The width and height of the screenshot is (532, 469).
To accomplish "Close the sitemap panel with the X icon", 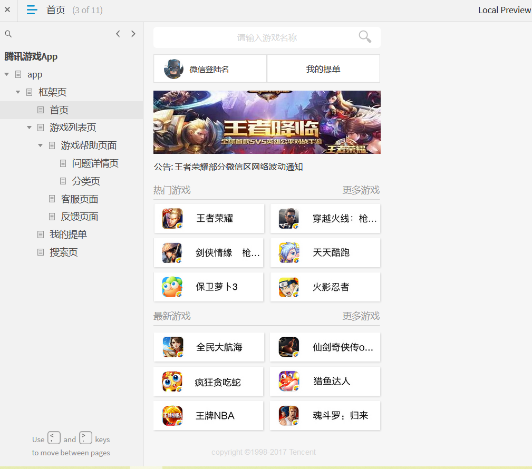I will tap(7, 9).
